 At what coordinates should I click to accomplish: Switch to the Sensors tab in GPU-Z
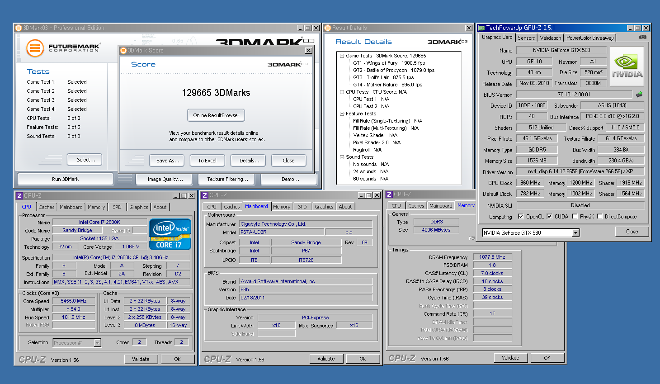(x=526, y=38)
